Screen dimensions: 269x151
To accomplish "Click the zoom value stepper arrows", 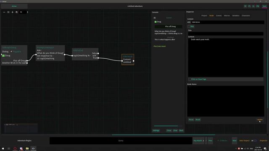I will click(27, 12).
